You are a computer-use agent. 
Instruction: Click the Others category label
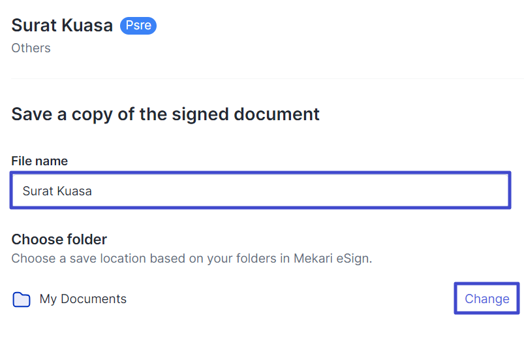(x=31, y=48)
